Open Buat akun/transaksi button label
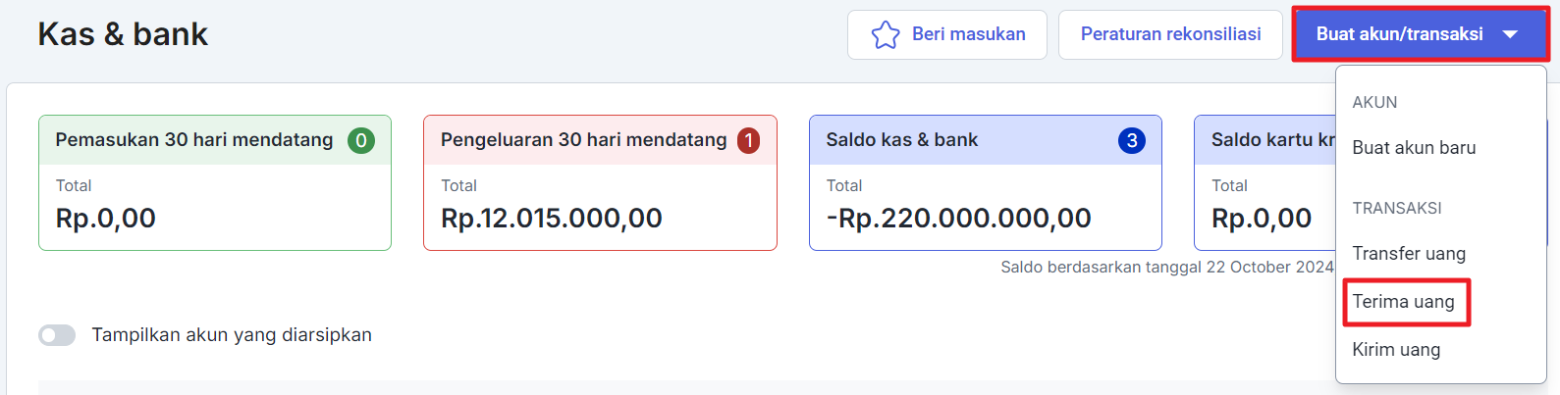This screenshot has height=395, width=1560. [x=1399, y=34]
